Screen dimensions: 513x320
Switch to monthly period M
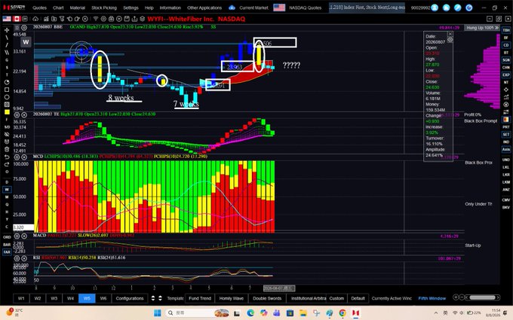7,197
